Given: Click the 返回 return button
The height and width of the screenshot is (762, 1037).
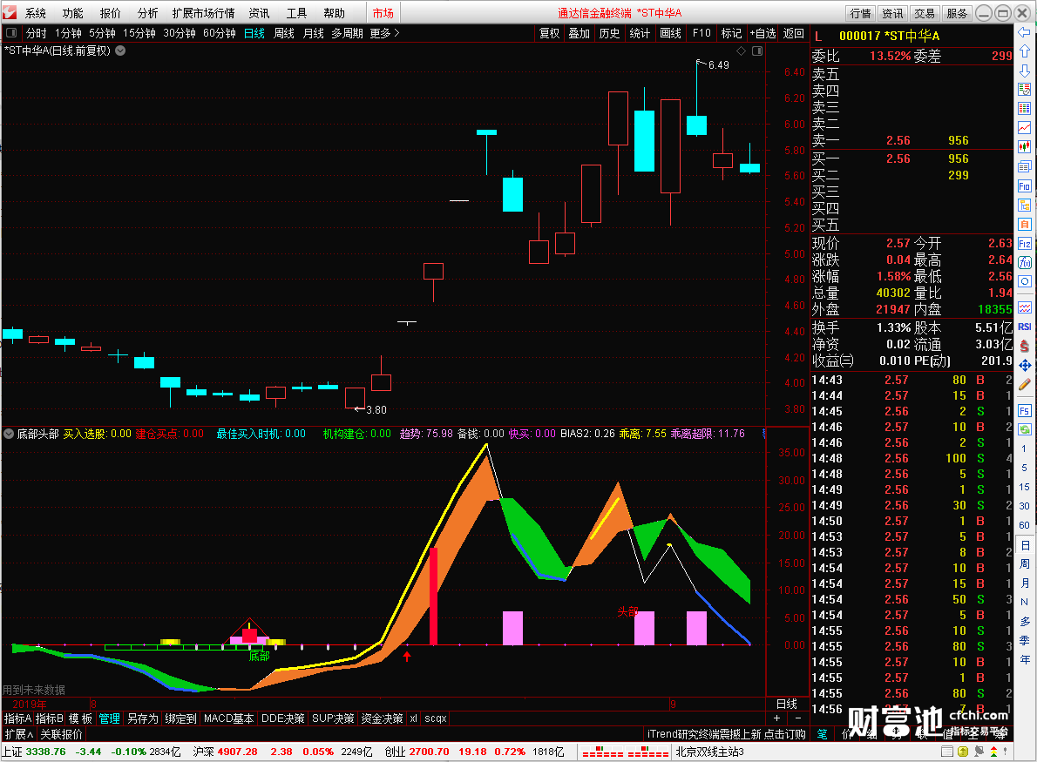Looking at the screenshot, I should (794, 33).
